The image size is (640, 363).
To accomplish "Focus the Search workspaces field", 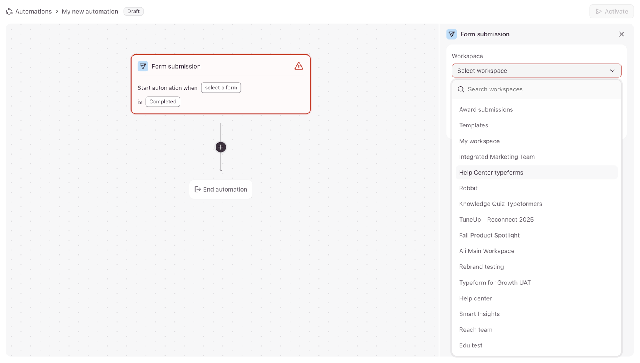I will point(540,89).
